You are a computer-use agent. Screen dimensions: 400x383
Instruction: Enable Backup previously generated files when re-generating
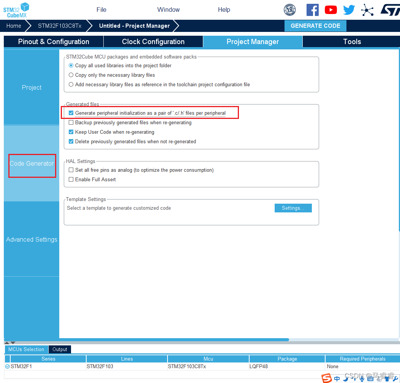coord(71,122)
